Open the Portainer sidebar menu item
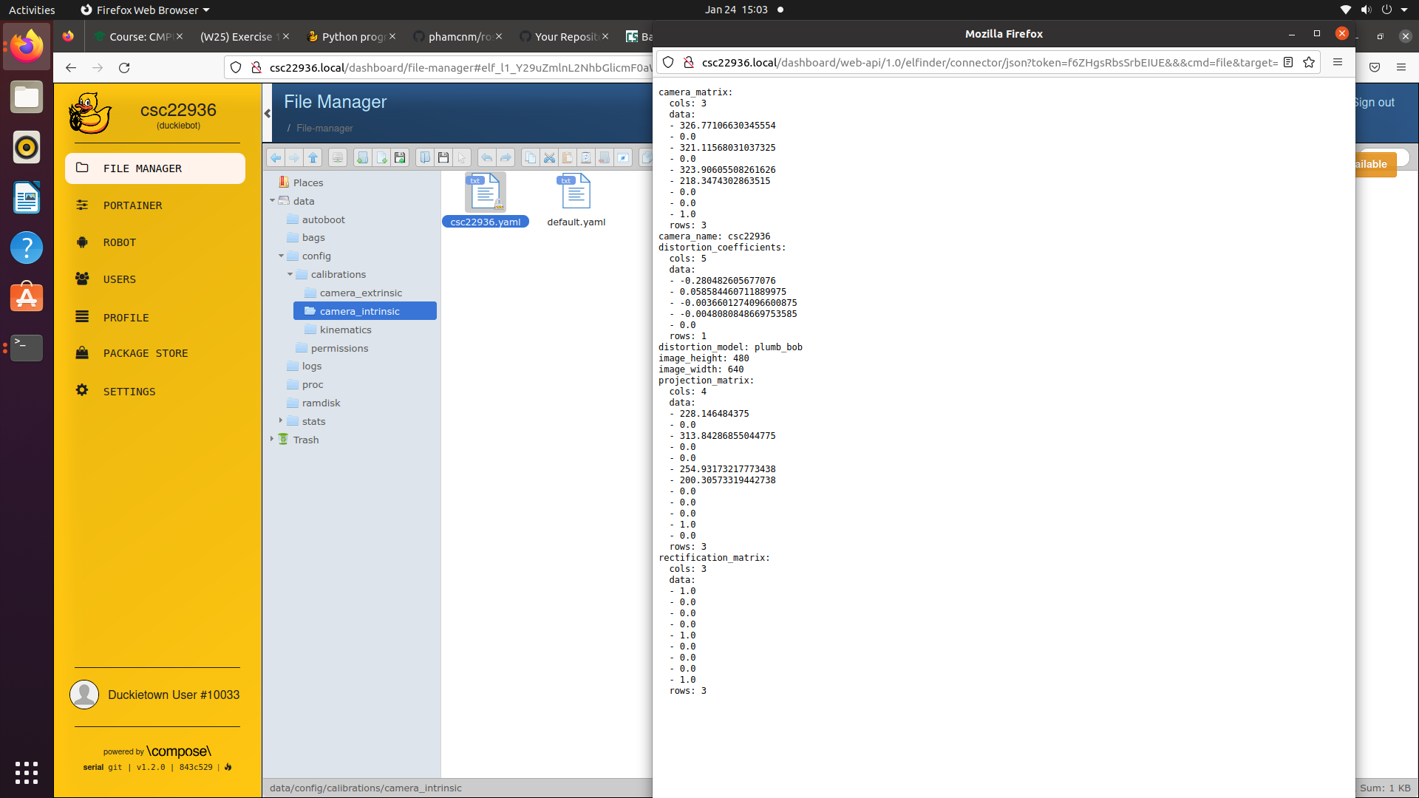This screenshot has width=1419, height=798. pyautogui.click(x=132, y=205)
